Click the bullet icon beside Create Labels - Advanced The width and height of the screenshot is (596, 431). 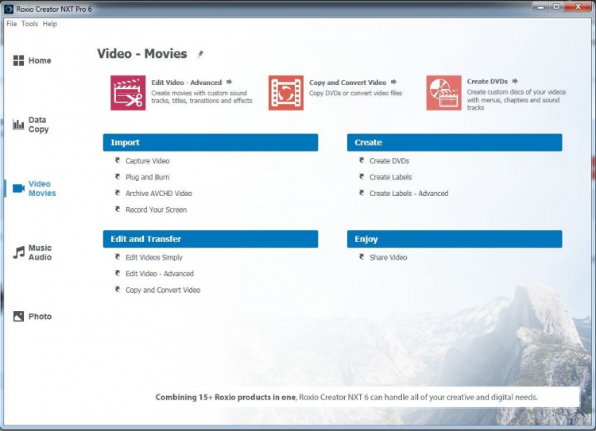tap(362, 193)
